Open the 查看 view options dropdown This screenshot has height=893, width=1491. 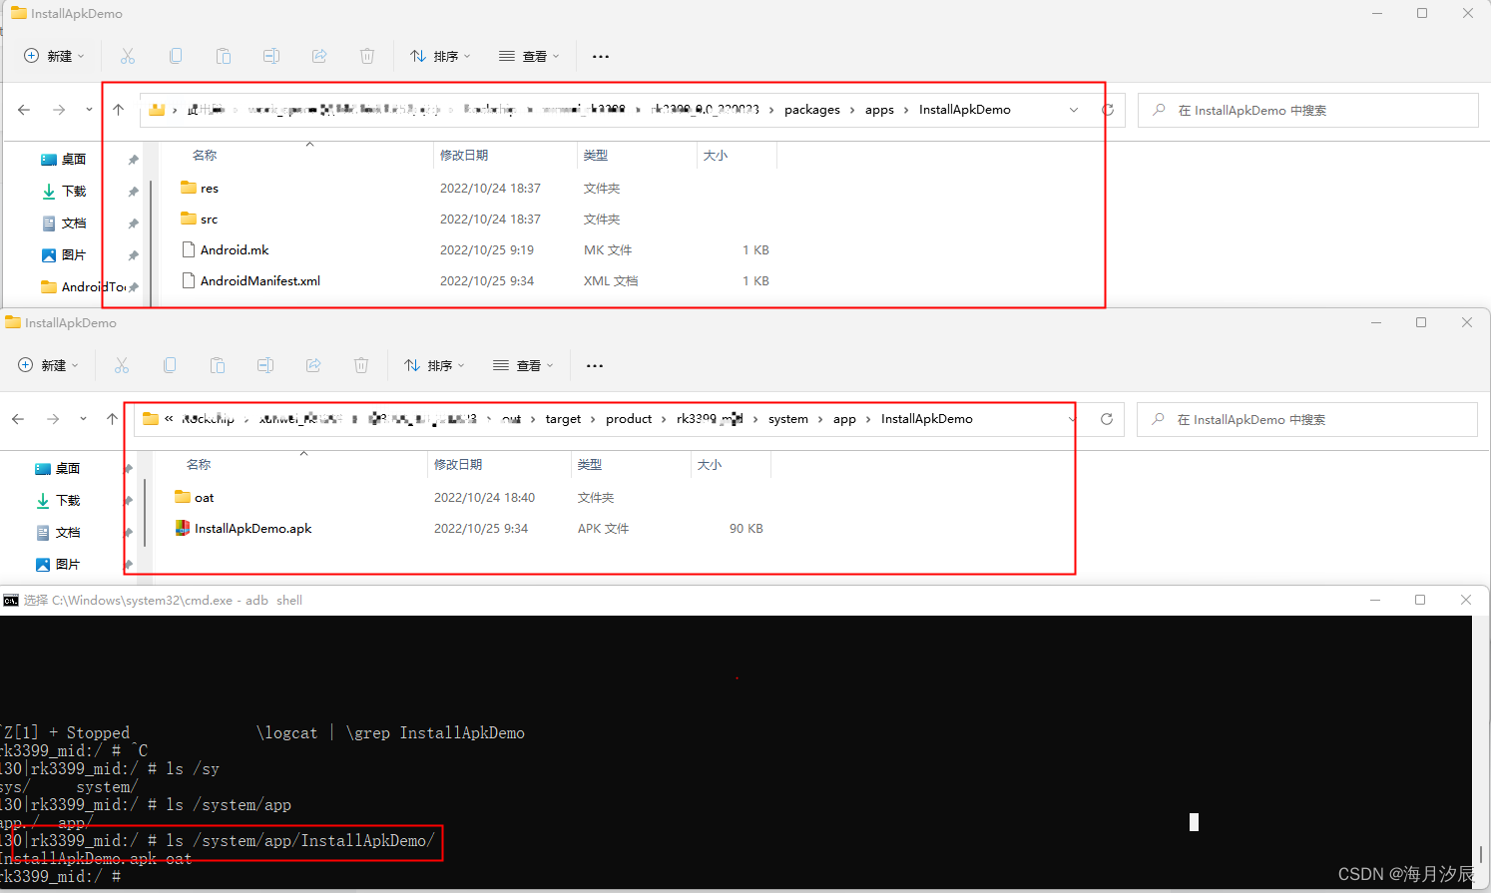pyautogui.click(x=529, y=56)
